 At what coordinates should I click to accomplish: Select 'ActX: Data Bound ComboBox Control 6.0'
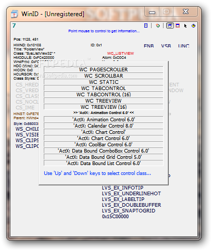coord(104,150)
